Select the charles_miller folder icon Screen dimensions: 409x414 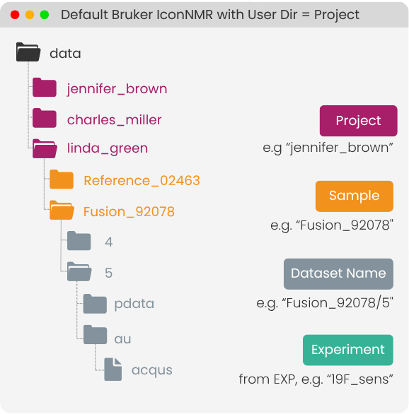coord(45,118)
